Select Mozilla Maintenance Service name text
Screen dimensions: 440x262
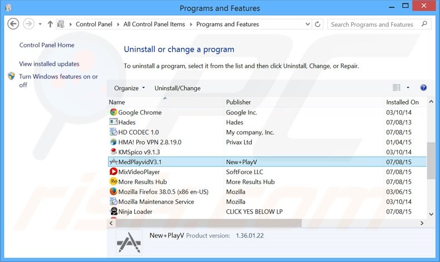pos(156,202)
